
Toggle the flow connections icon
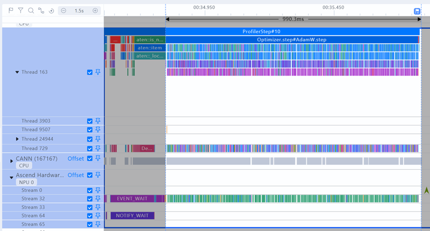(x=41, y=11)
